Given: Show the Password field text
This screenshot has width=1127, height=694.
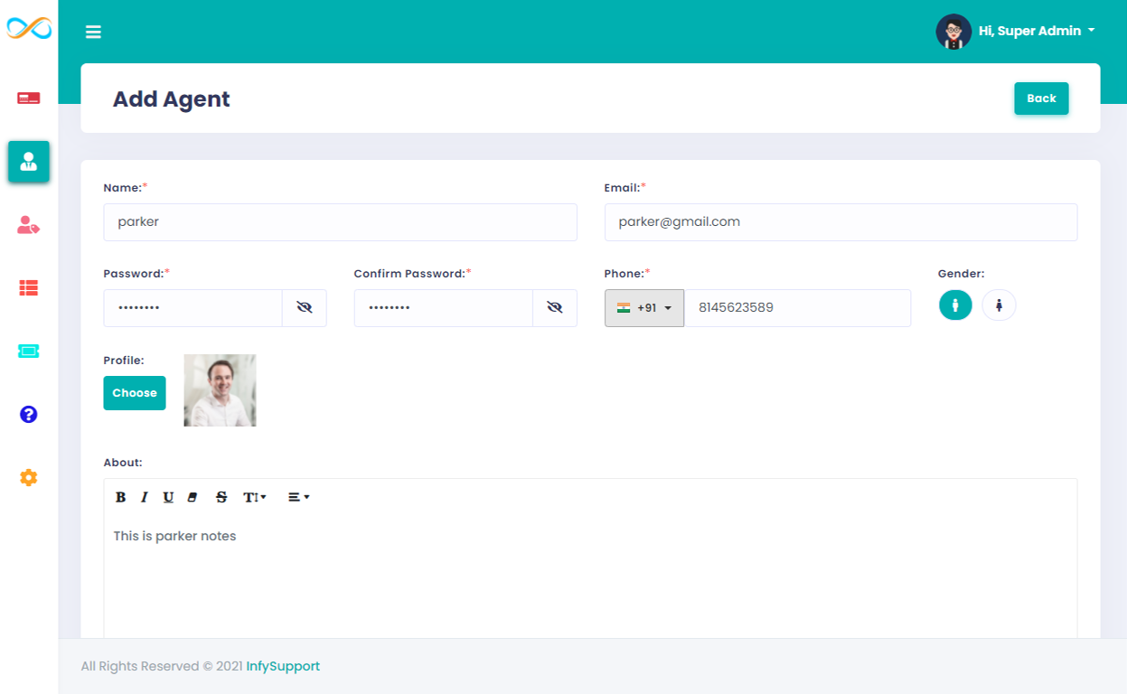Looking at the screenshot, I should coord(305,308).
